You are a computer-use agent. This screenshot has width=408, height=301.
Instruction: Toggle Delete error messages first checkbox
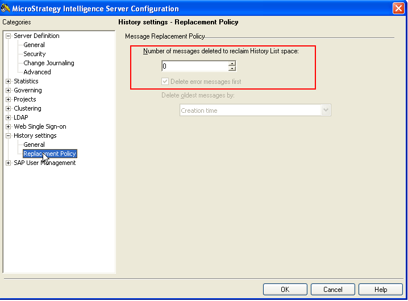tap(165, 82)
